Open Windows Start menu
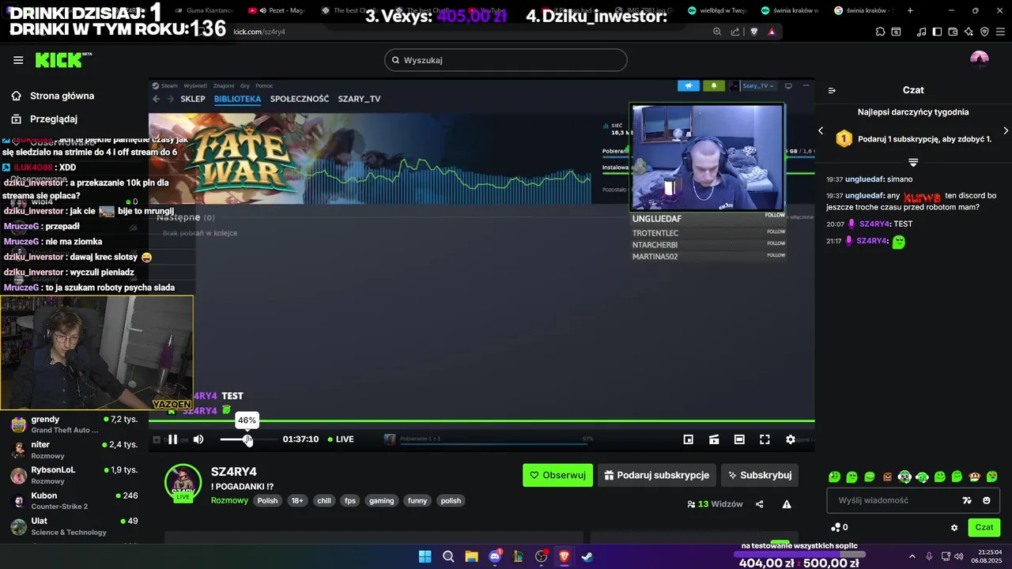The width and height of the screenshot is (1012, 569). pos(425,556)
